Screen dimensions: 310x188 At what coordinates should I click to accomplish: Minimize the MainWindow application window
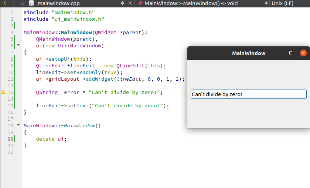tap(278, 53)
